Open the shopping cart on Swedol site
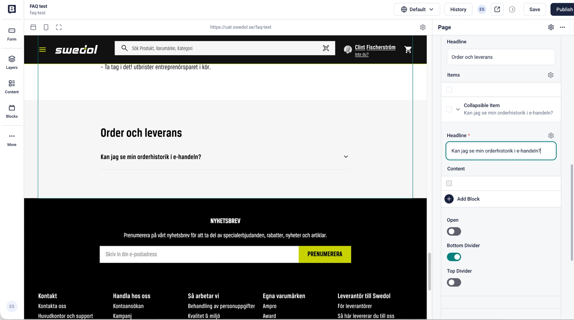This screenshot has width=574, height=320. 408,50
